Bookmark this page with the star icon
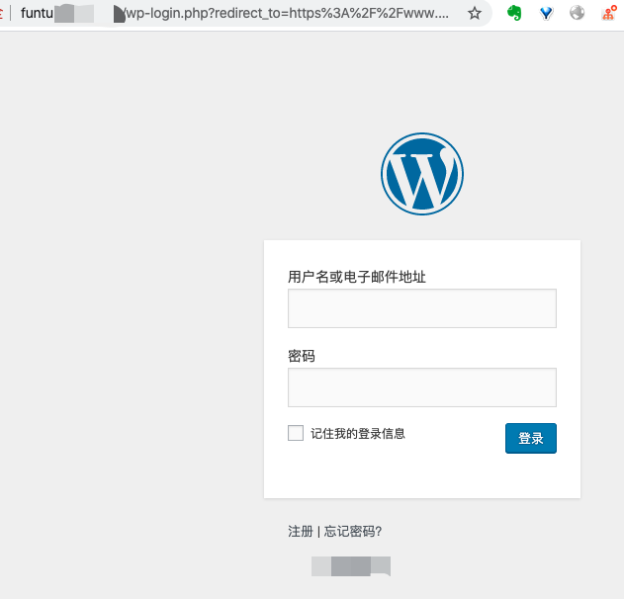This screenshot has height=599, width=624. tap(475, 13)
